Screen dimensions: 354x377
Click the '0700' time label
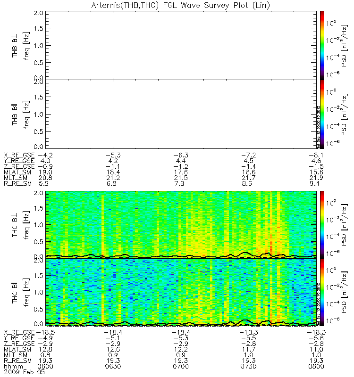click(181, 367)
